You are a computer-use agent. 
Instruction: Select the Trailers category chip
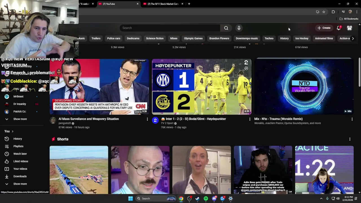tap(96, 38)
